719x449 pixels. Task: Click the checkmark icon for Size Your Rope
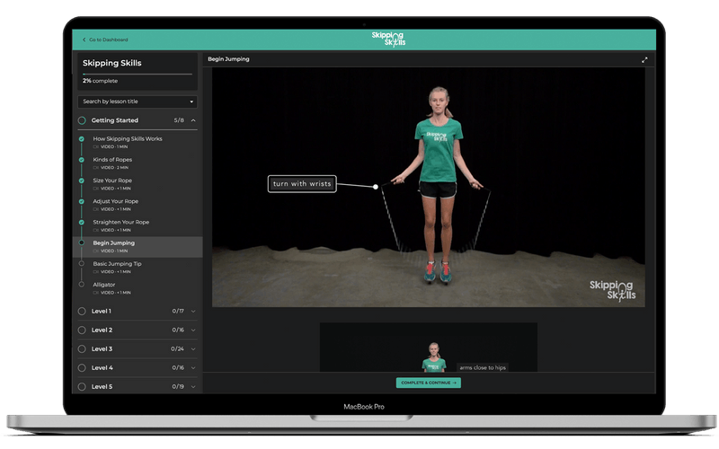point(81,180)
